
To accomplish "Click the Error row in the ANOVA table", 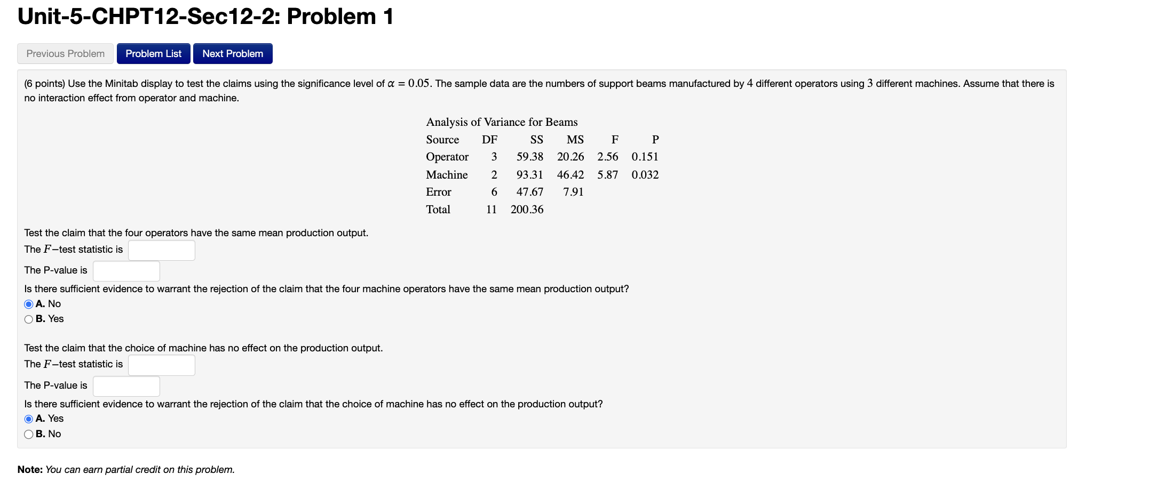I will 439,192.
